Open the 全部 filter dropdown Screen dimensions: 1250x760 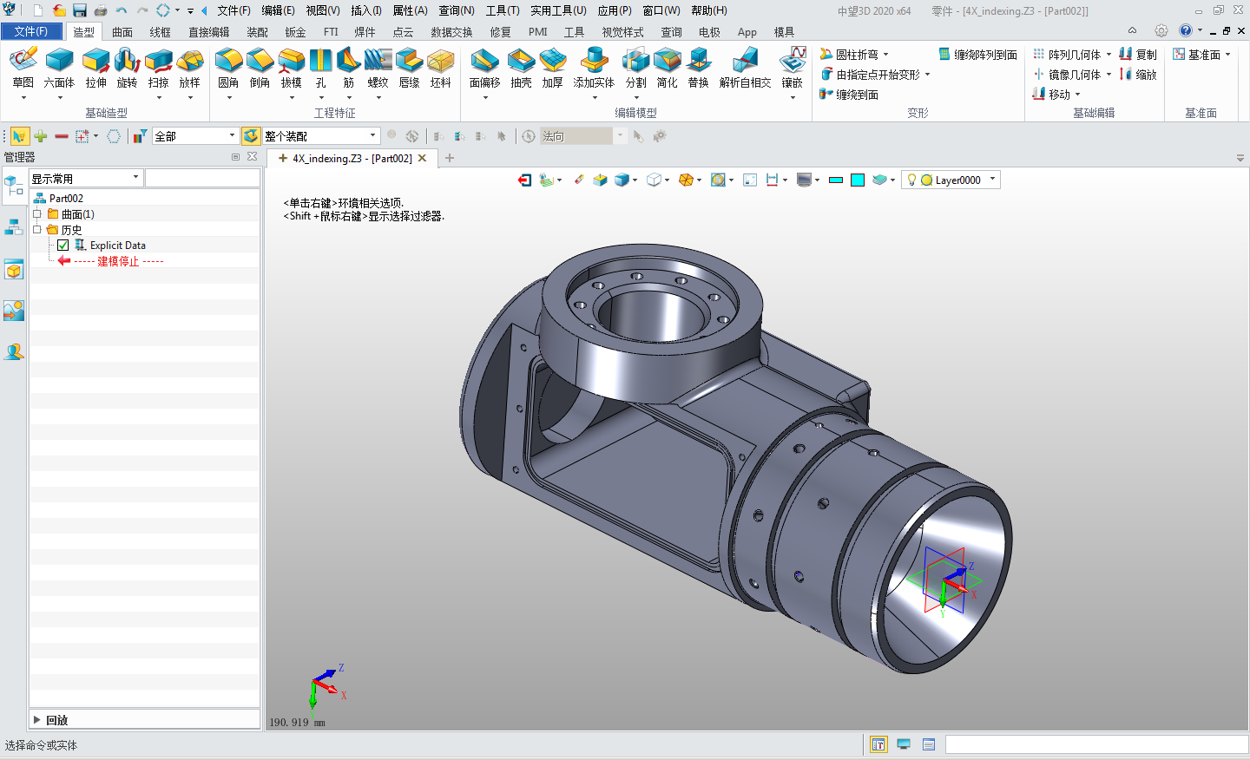coord(232,136)
